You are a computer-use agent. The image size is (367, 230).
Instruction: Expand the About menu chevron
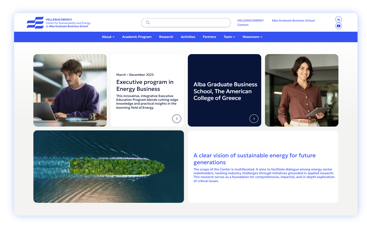pos(114,37)
